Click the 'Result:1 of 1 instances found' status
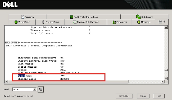The width and height of the screenshot is (172, 100). tap(18, 96)
